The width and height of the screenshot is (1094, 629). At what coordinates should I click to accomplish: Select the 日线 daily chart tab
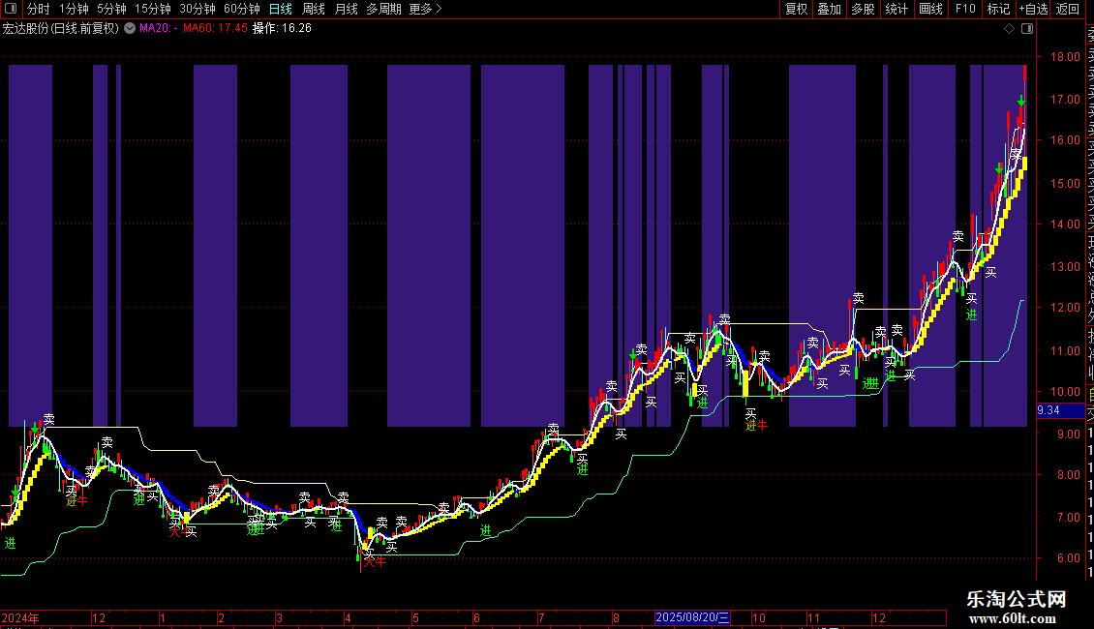tap(281, 9)
